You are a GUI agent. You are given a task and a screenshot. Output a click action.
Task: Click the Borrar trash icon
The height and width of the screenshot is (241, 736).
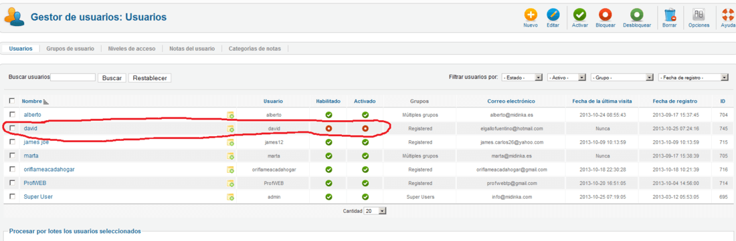pos(669,15)
